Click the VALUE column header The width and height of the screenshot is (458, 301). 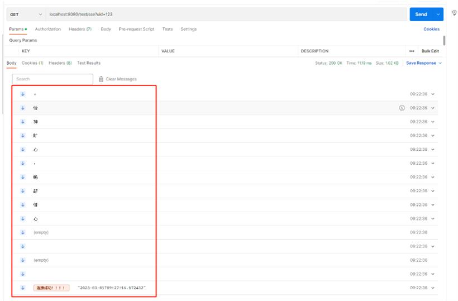(x=168, y=51)
